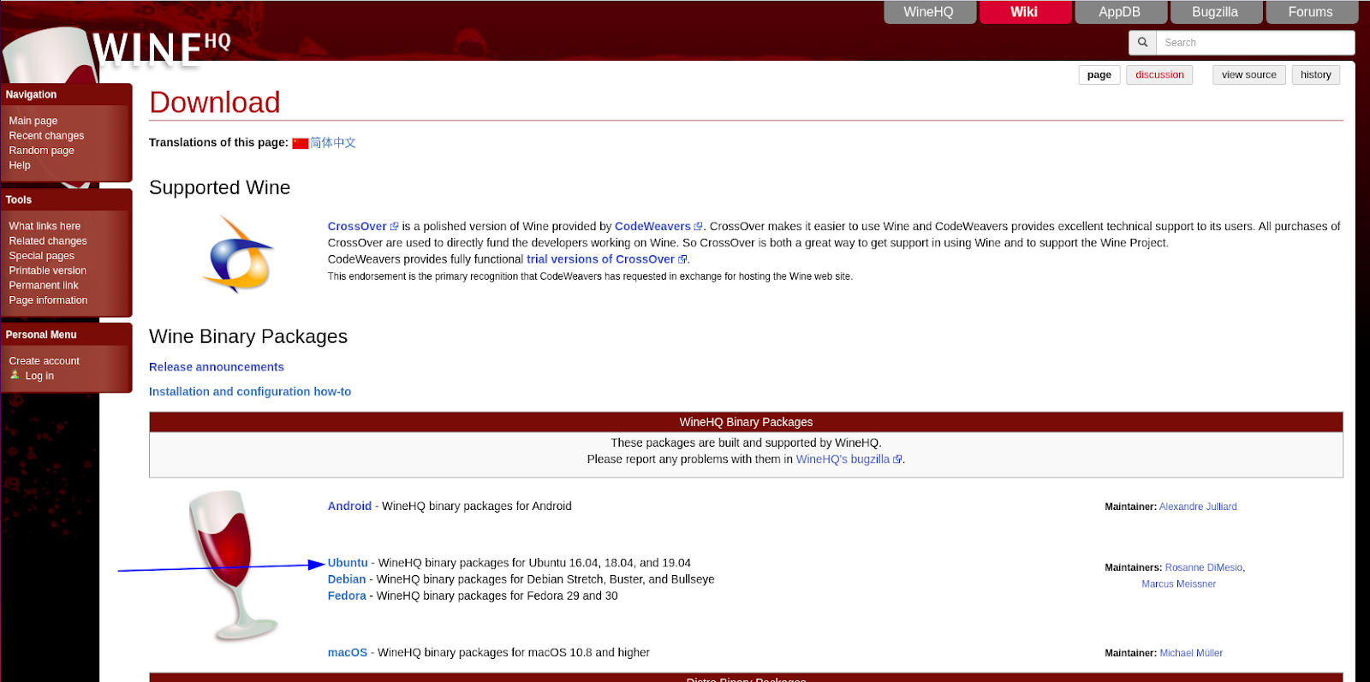Click the Chinese flag icon

[x=300, y=143]
